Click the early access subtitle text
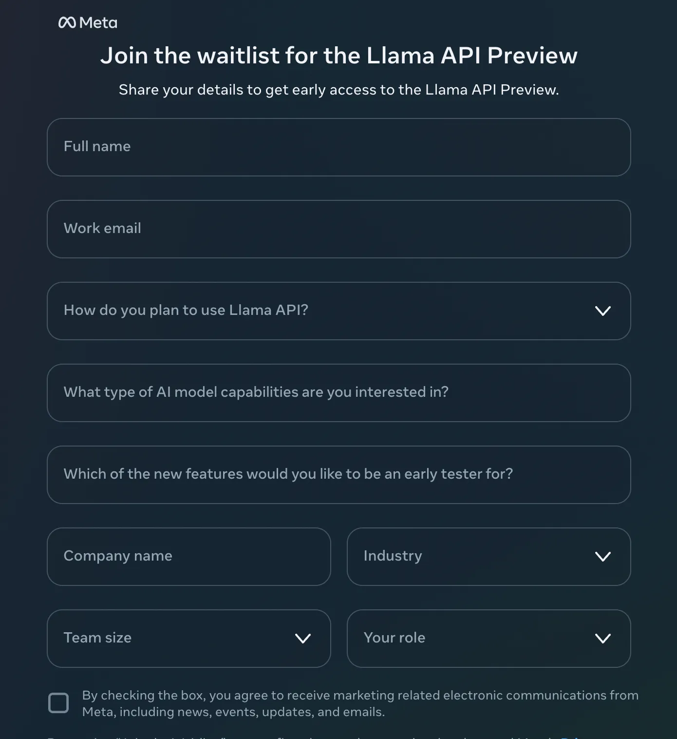The width and height of the screenshot is (677, 739). click(338, 90)
